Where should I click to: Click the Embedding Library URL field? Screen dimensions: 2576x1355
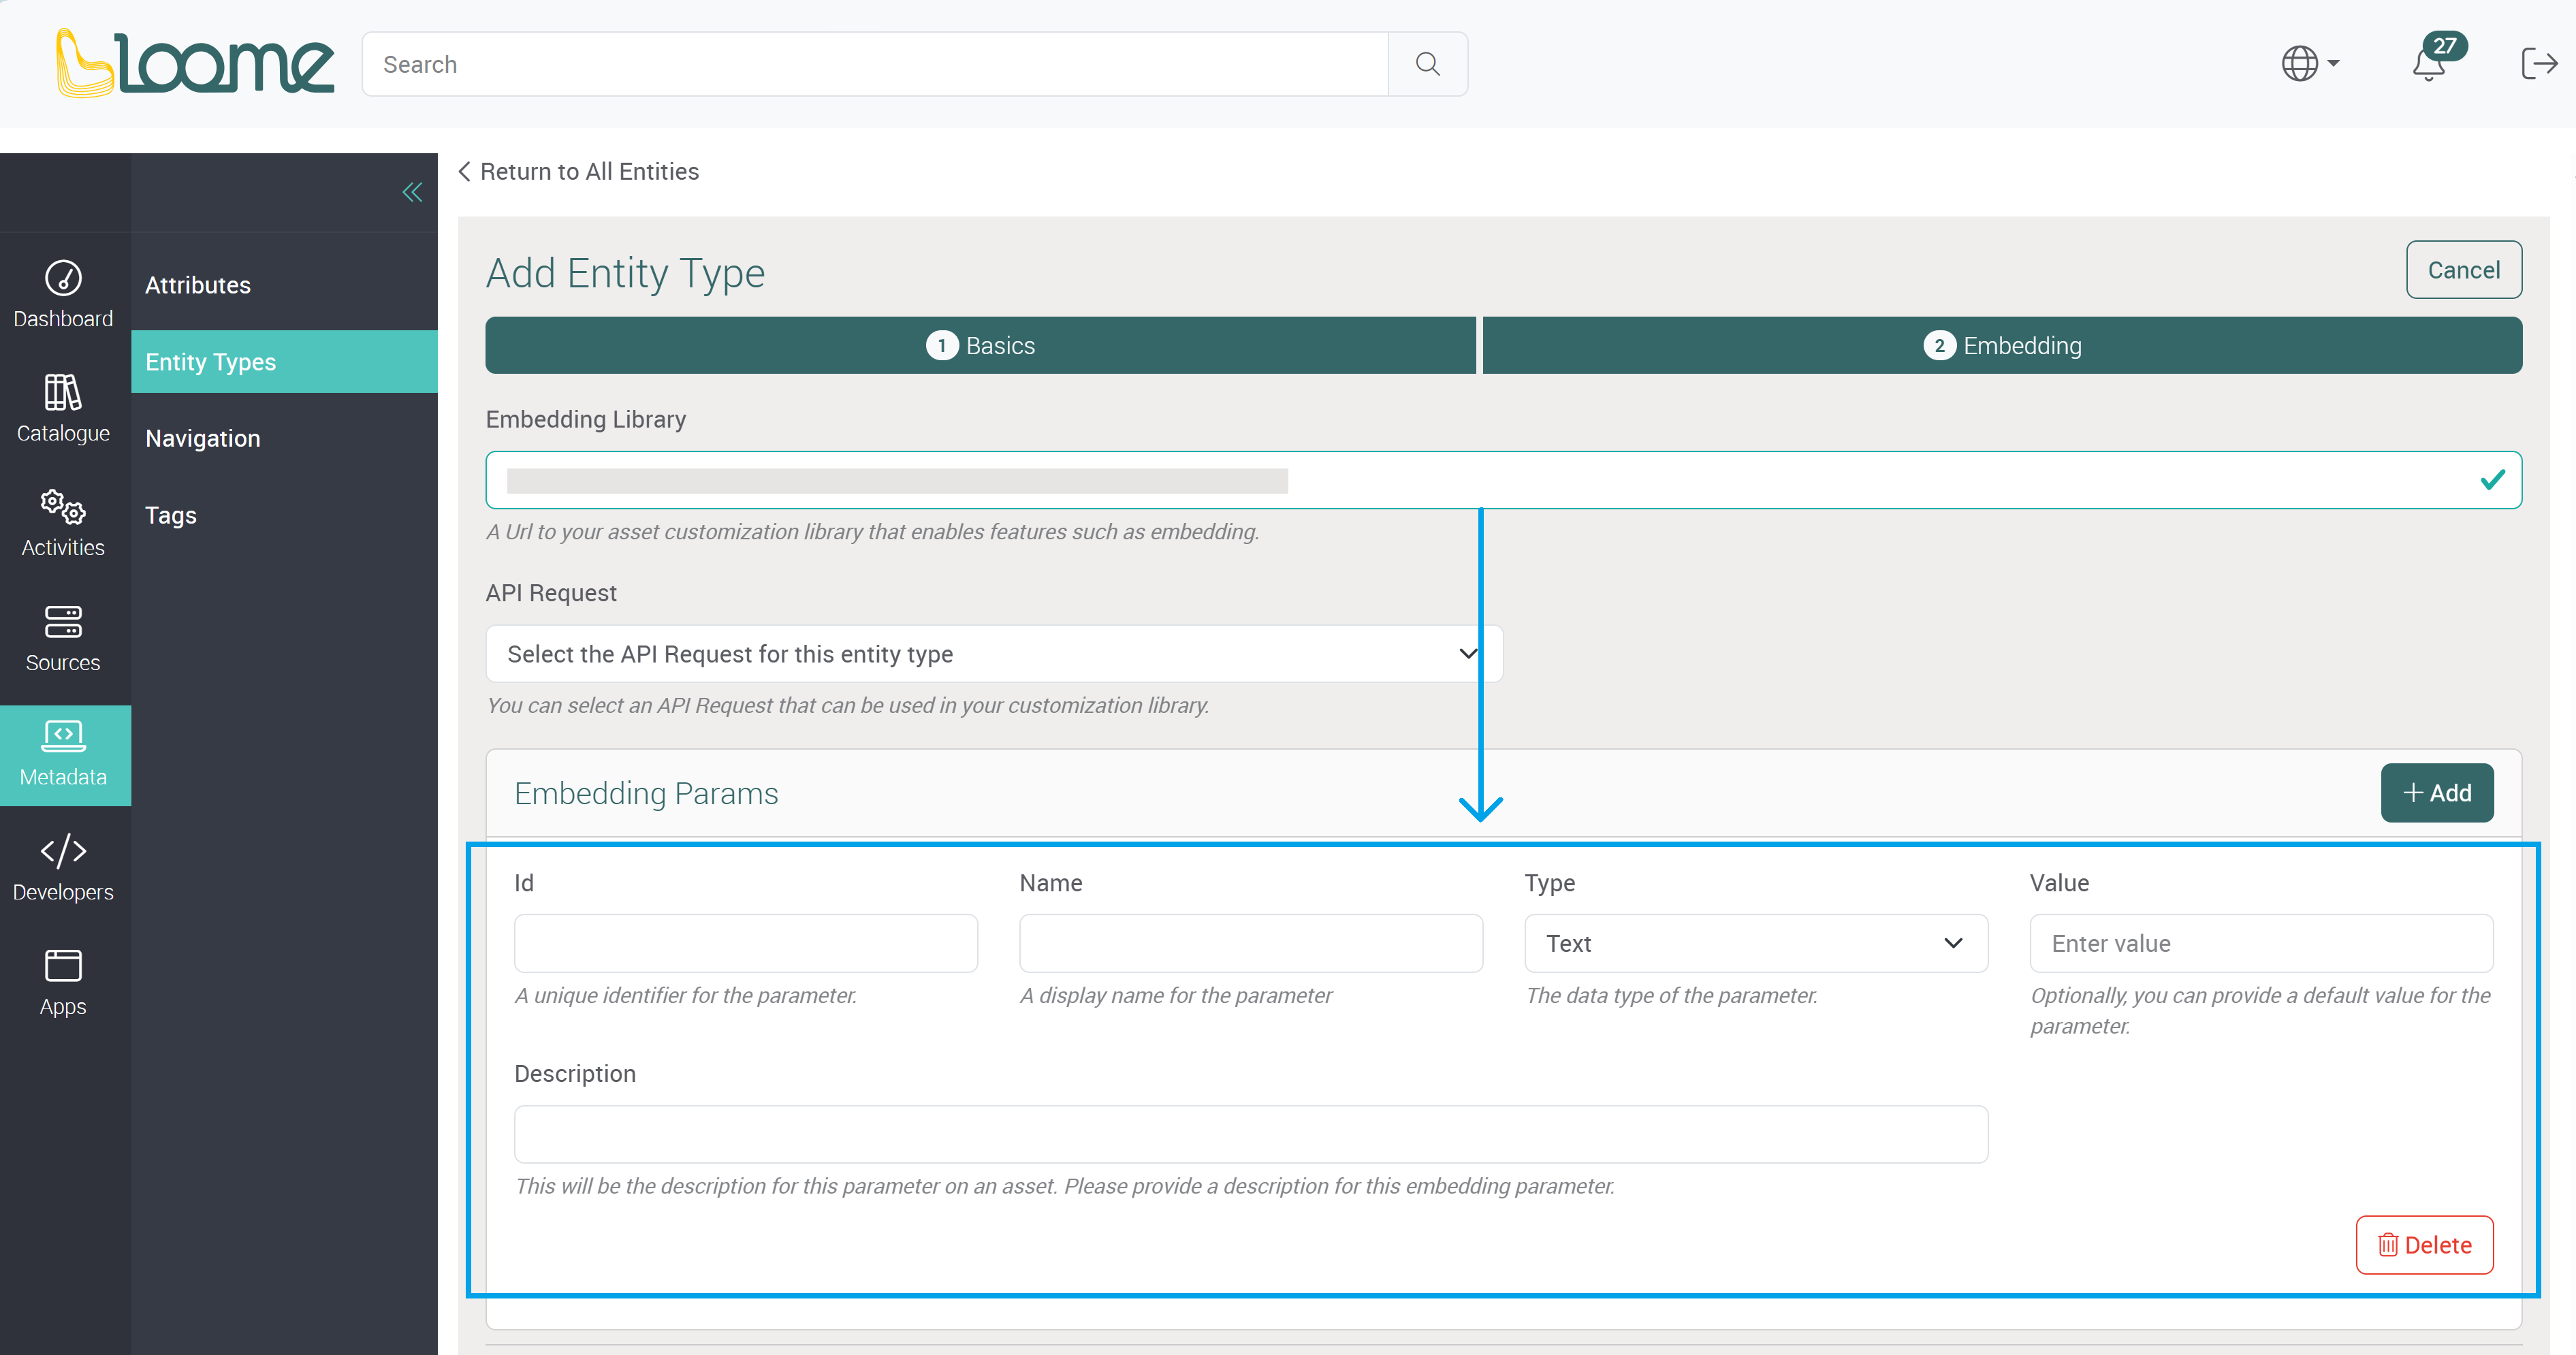[1503, 480]
